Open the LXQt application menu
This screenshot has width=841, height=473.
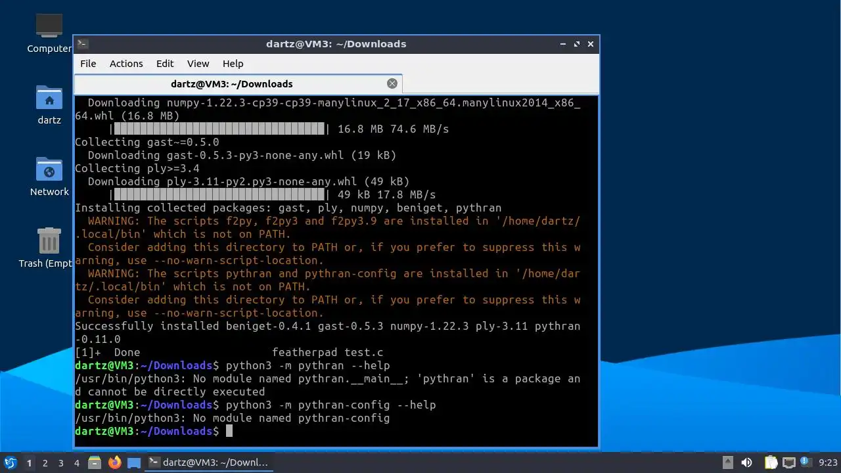point(11,462)
